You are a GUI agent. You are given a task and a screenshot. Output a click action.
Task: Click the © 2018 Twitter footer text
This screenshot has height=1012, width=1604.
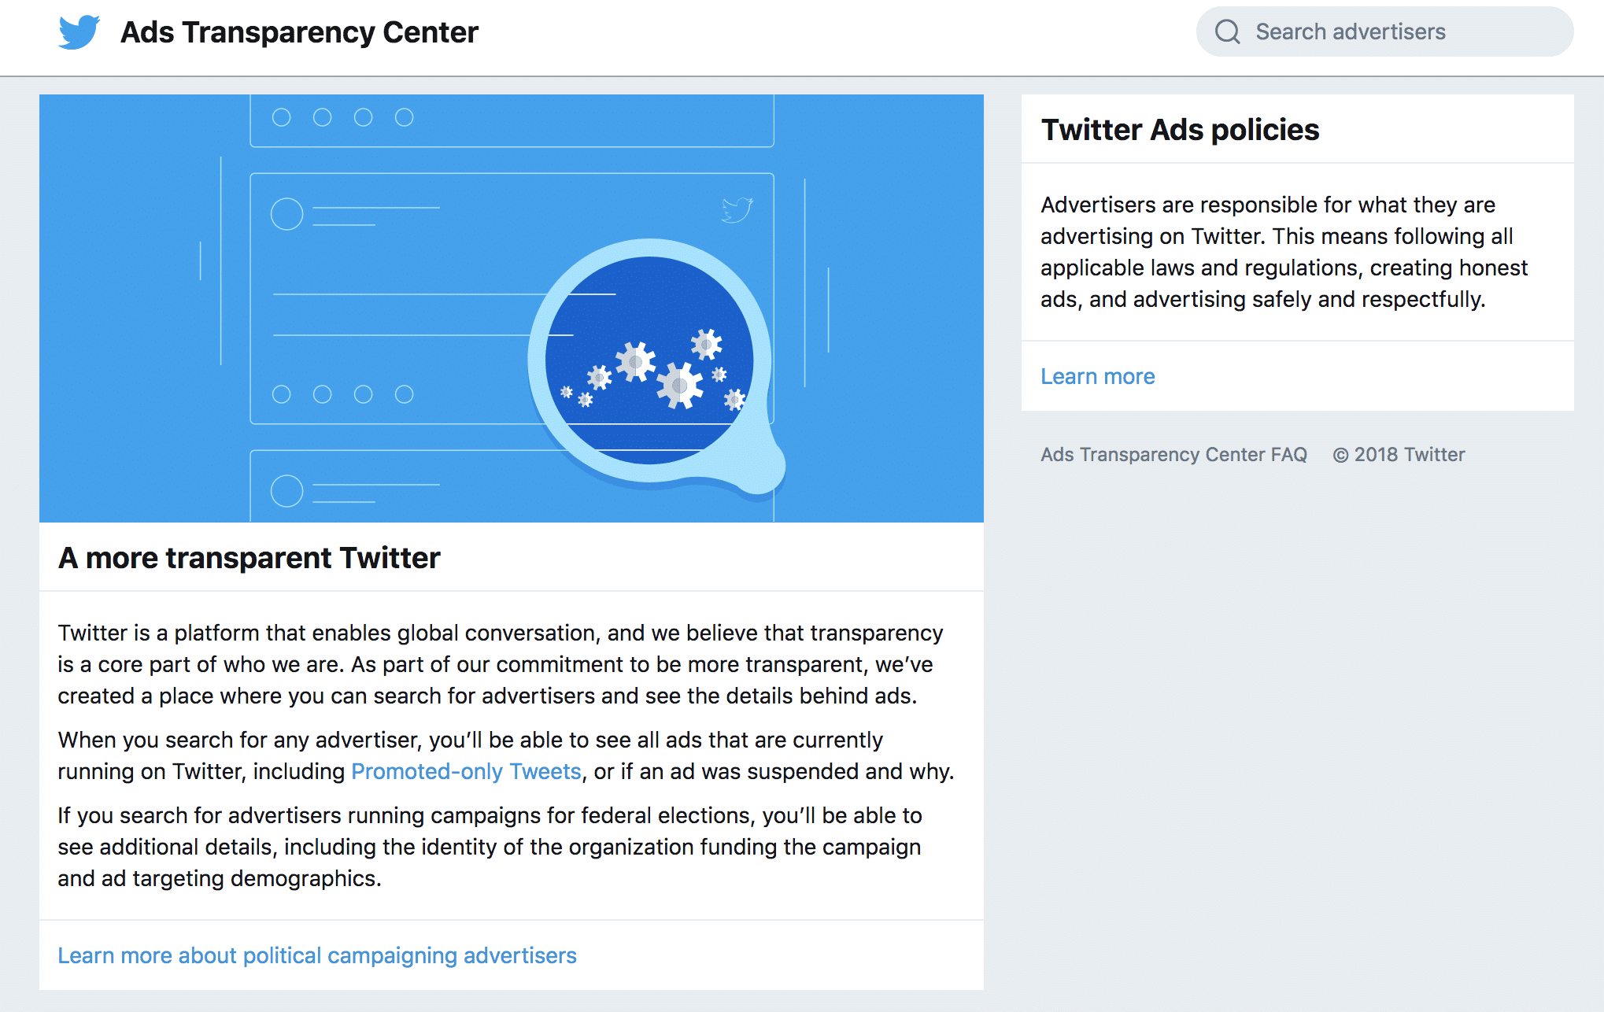(x=1399, y=455)
